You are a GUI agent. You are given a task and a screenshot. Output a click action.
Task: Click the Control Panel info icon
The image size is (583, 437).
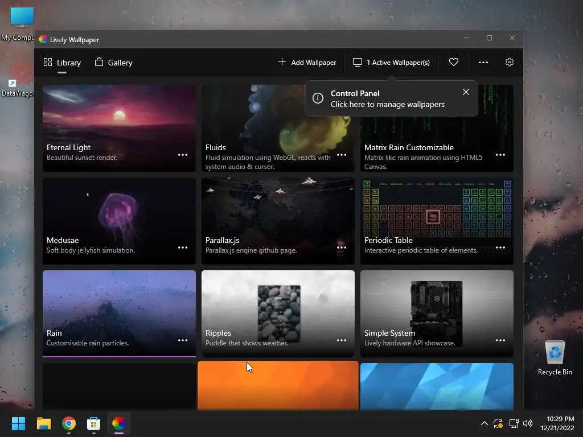pos(318,98)
